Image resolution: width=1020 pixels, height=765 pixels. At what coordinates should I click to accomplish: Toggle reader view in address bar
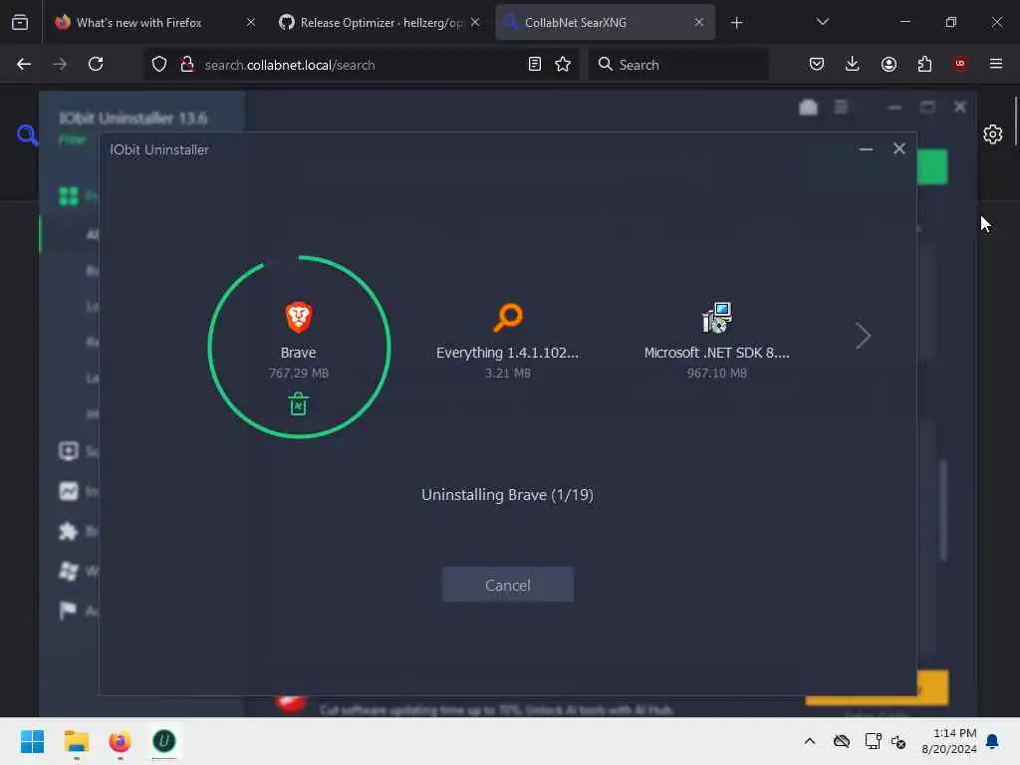tap(535, 65)
